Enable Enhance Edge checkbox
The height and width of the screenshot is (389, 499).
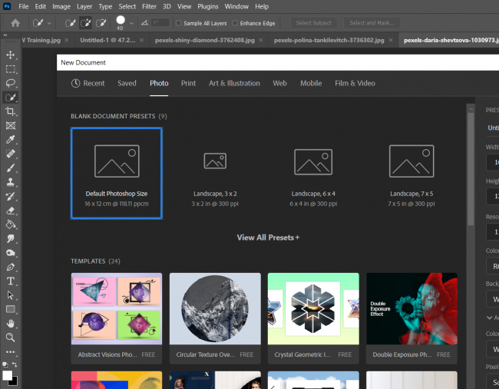click(x=235, y=23)
